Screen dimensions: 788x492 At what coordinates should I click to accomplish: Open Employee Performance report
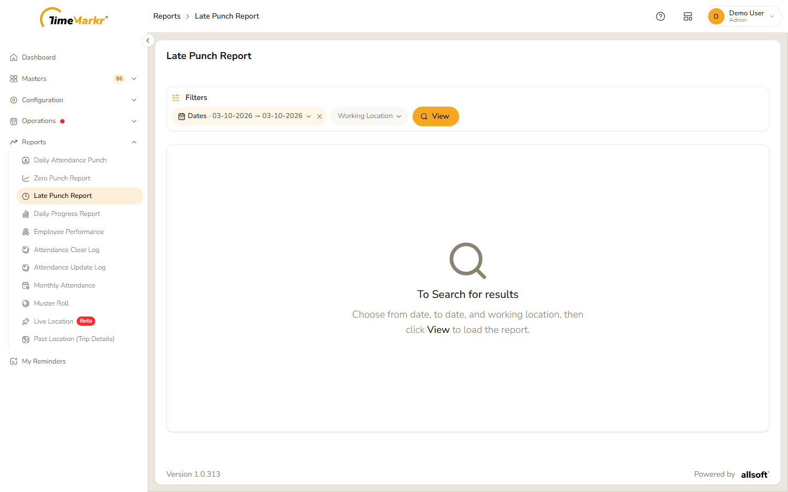80,232
